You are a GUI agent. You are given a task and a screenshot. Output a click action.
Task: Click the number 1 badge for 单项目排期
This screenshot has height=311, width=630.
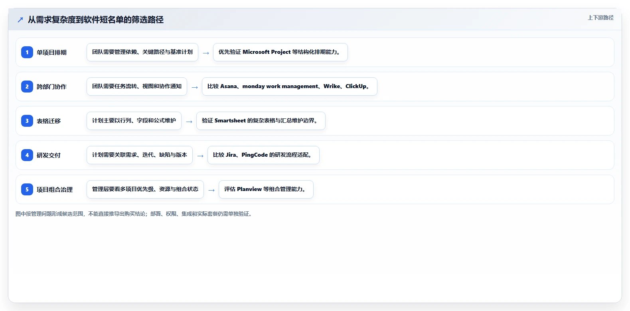[27, 52]
